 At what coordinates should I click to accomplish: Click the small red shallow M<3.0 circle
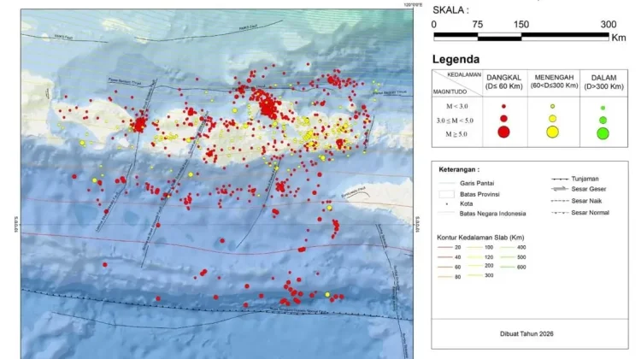(503, 106)
